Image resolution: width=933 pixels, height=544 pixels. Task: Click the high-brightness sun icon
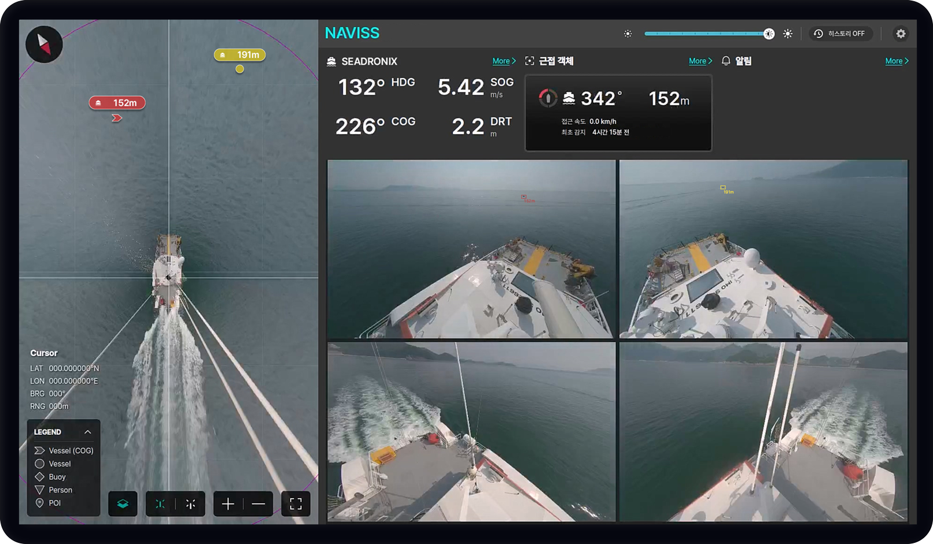(788, 34)
